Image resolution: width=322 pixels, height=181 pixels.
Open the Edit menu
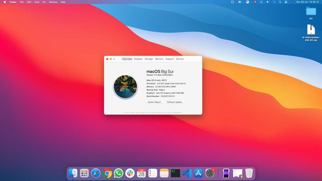tap(29, 2)
